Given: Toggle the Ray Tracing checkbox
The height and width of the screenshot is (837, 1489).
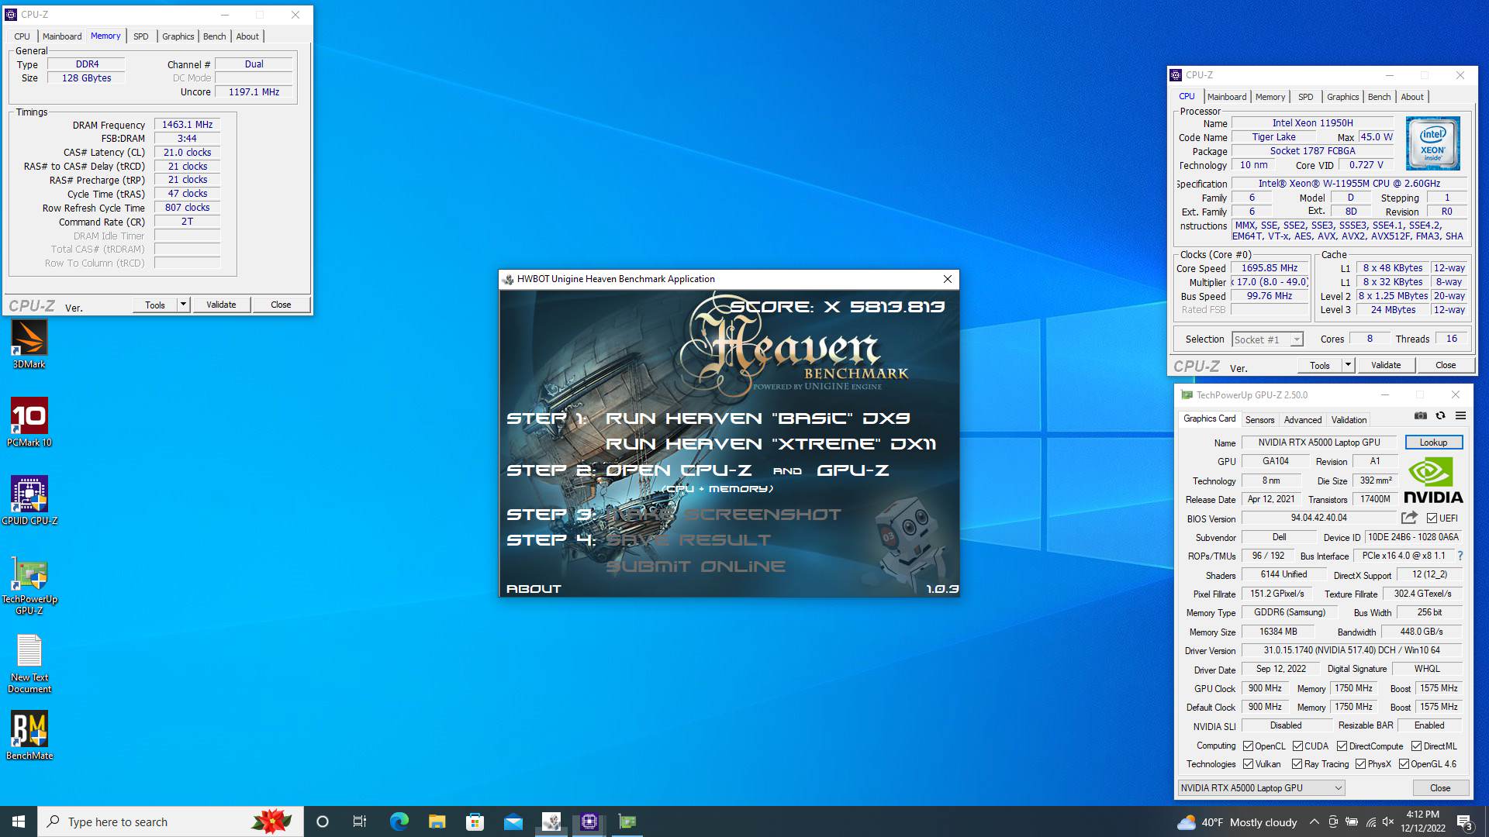Looking at the screenshot, I should [x=1297, y=763].
